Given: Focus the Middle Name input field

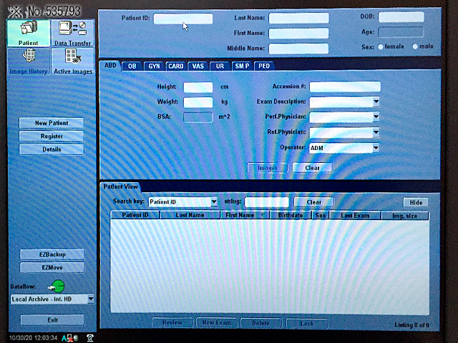Looking at the screenshot, I should tap(298, 49).
